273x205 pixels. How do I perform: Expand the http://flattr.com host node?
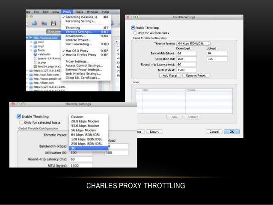pyautogui.click(x=27, y=83)
